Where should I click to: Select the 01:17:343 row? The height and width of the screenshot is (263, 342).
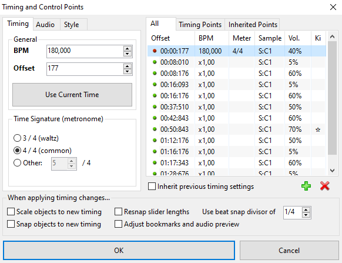237,163
